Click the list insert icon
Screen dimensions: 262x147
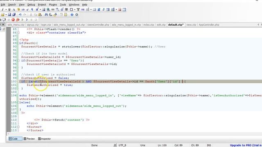pos(87,10)
